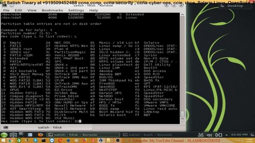Click the 'FreeBSD' code a5 entry
255x143 pixels.
103,83
